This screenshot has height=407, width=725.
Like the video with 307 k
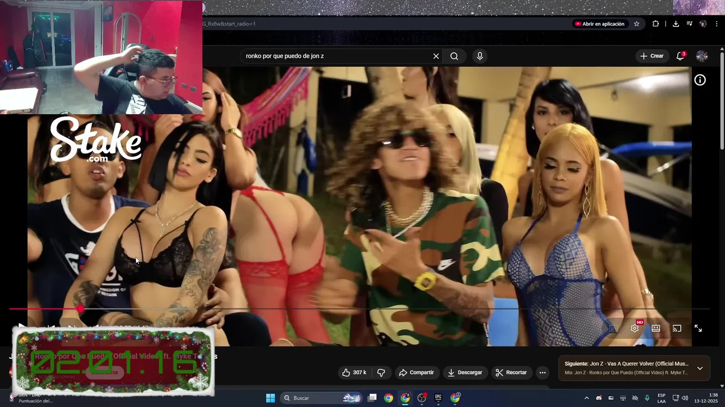click(354, 373)
